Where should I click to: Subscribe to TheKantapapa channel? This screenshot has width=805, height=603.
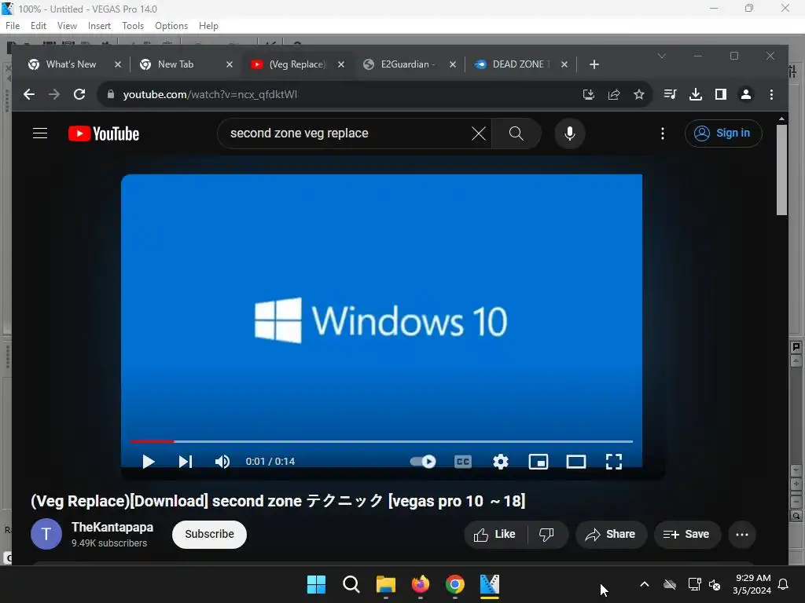209,534
